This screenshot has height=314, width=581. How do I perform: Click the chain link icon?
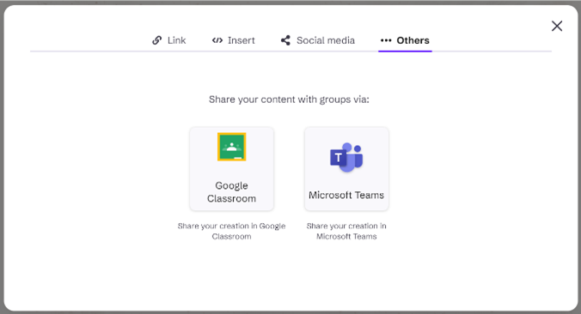(x=157, y=40)
